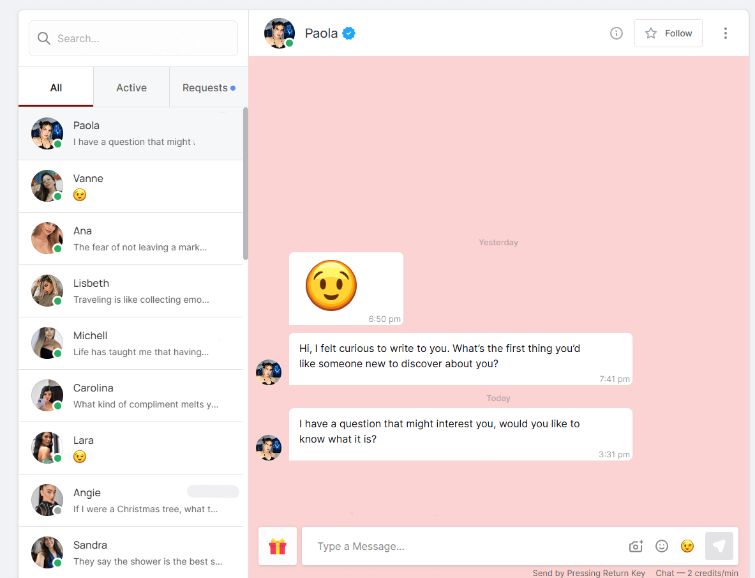The height and width of the screenshot is (578, 755).
Task: Open the smiley emoji picker
Action: pyautogui.click(x=662, y=546)
